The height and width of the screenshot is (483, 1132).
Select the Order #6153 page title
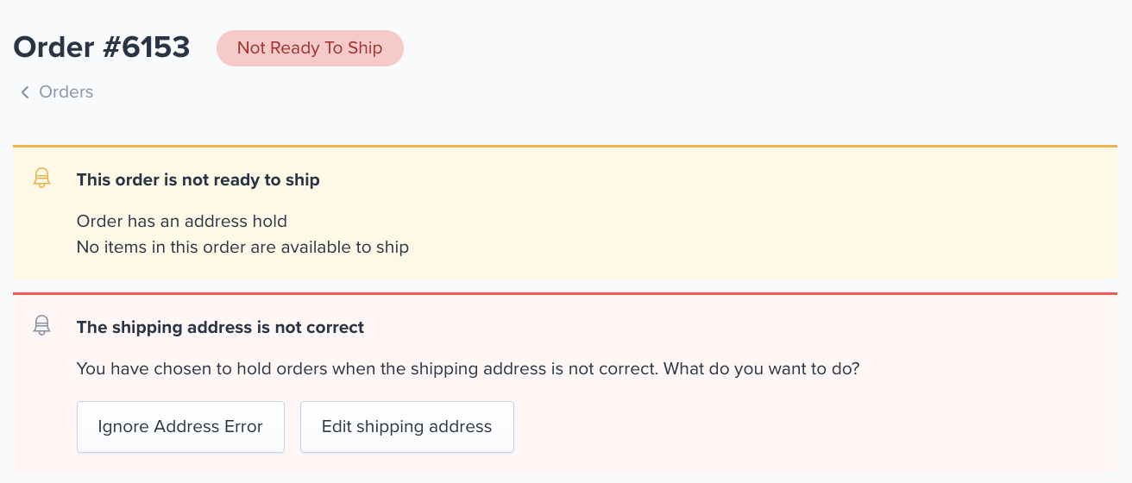(x=102, y=47)
